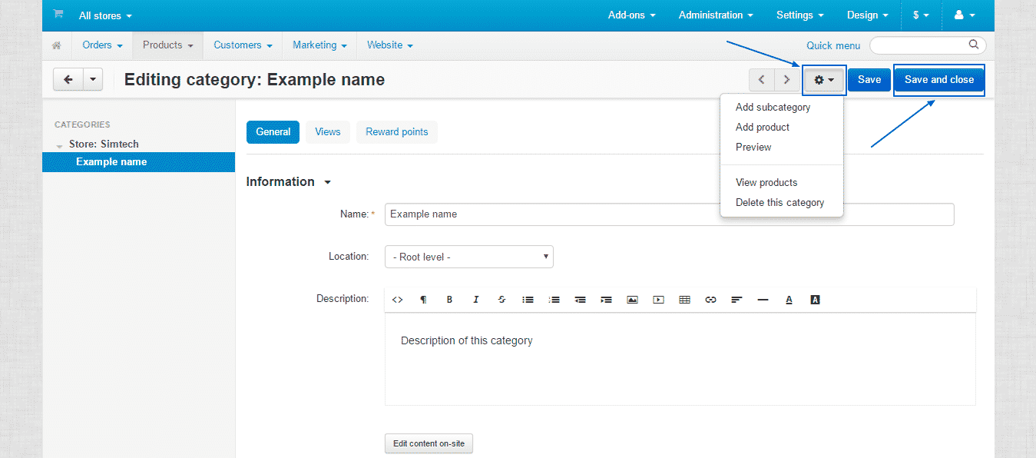Set the text background color
Viewport: 1036px width, 458px height.
(815, 300)
